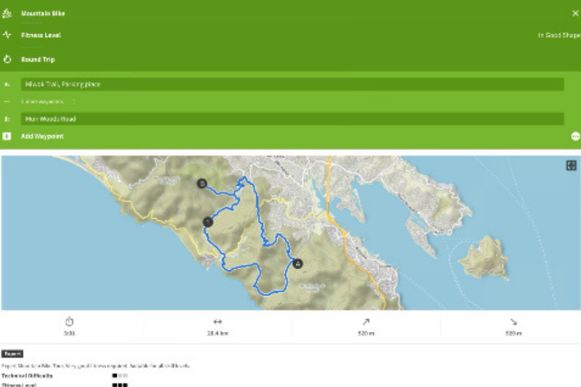Click the Fitness Level pulse icon
This screenshot has height=387, width=581.
(7, 35)
